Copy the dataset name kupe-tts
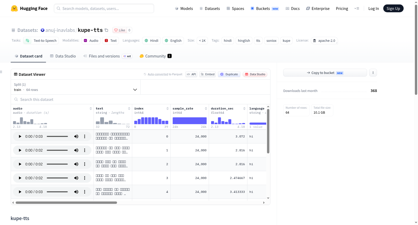The width and height of the screenshot is (418, 225). click(x=106, y=30)
